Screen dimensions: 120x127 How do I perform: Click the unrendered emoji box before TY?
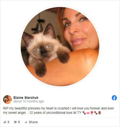75,113
